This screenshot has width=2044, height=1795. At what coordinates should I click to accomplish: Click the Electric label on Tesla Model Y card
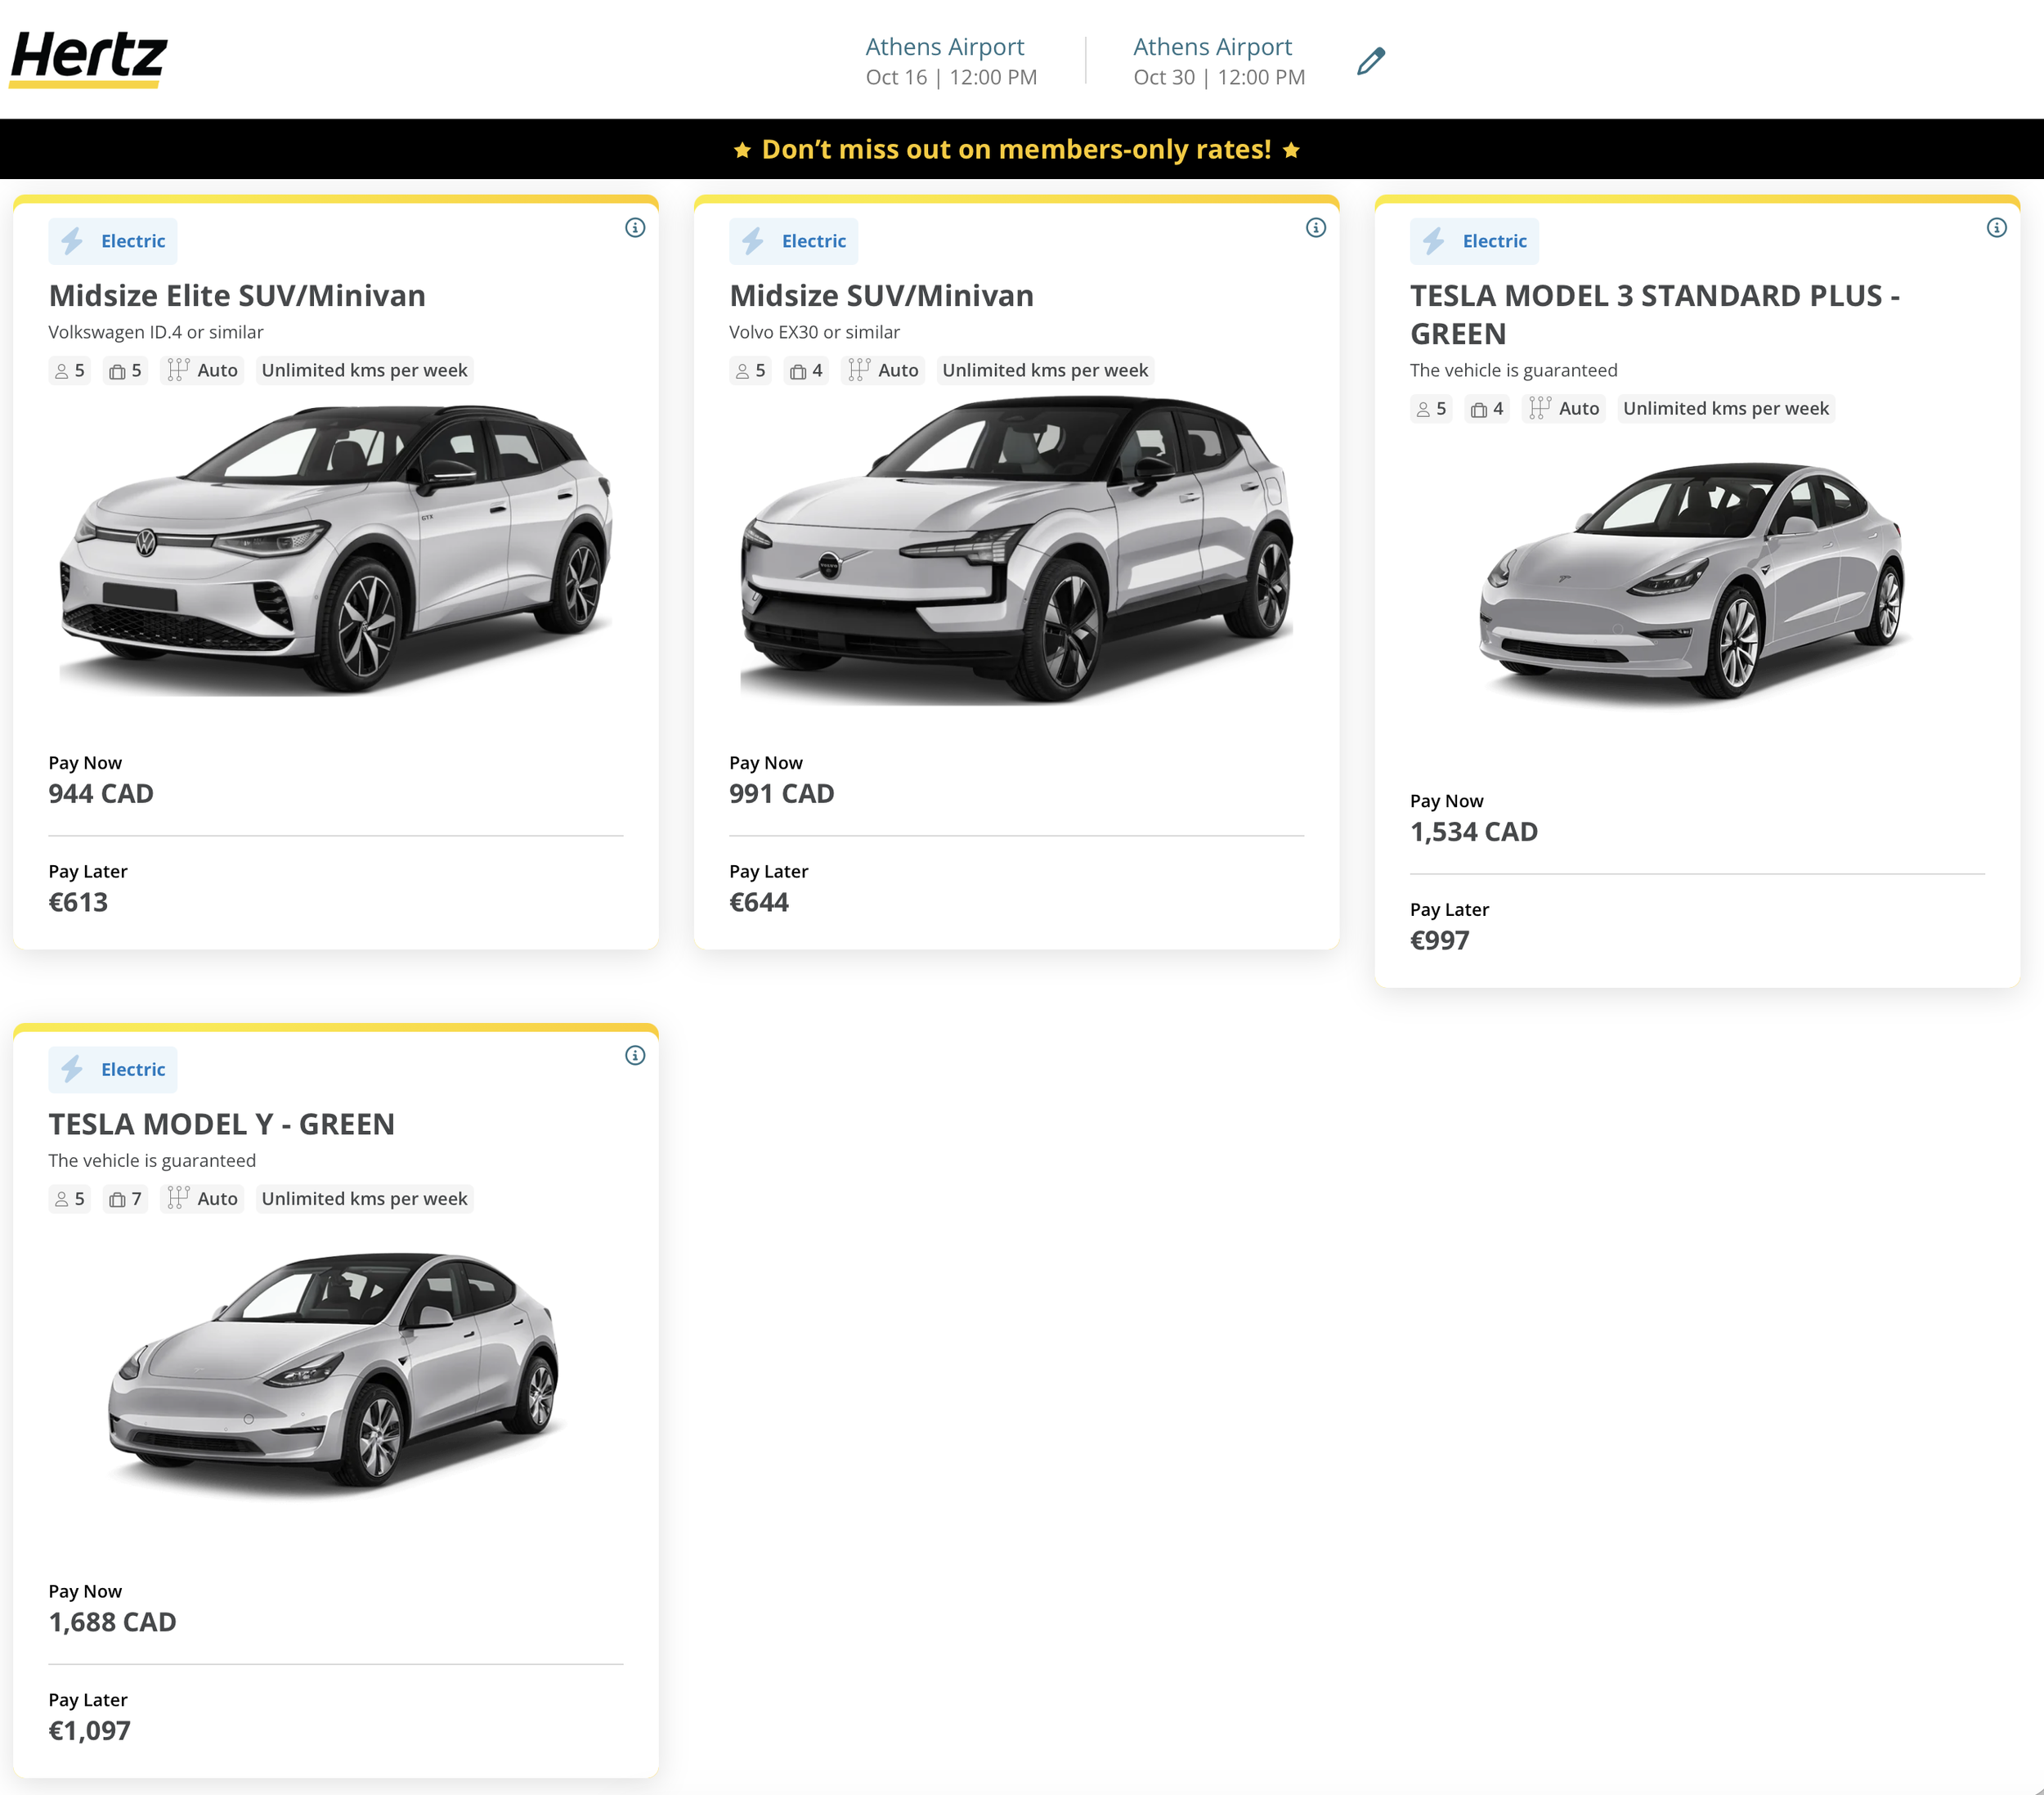133,1069
